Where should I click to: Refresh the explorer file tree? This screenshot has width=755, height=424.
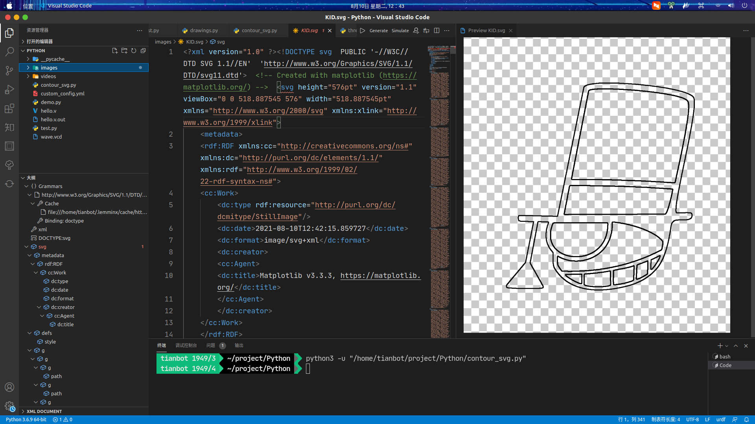pos(134,51)
